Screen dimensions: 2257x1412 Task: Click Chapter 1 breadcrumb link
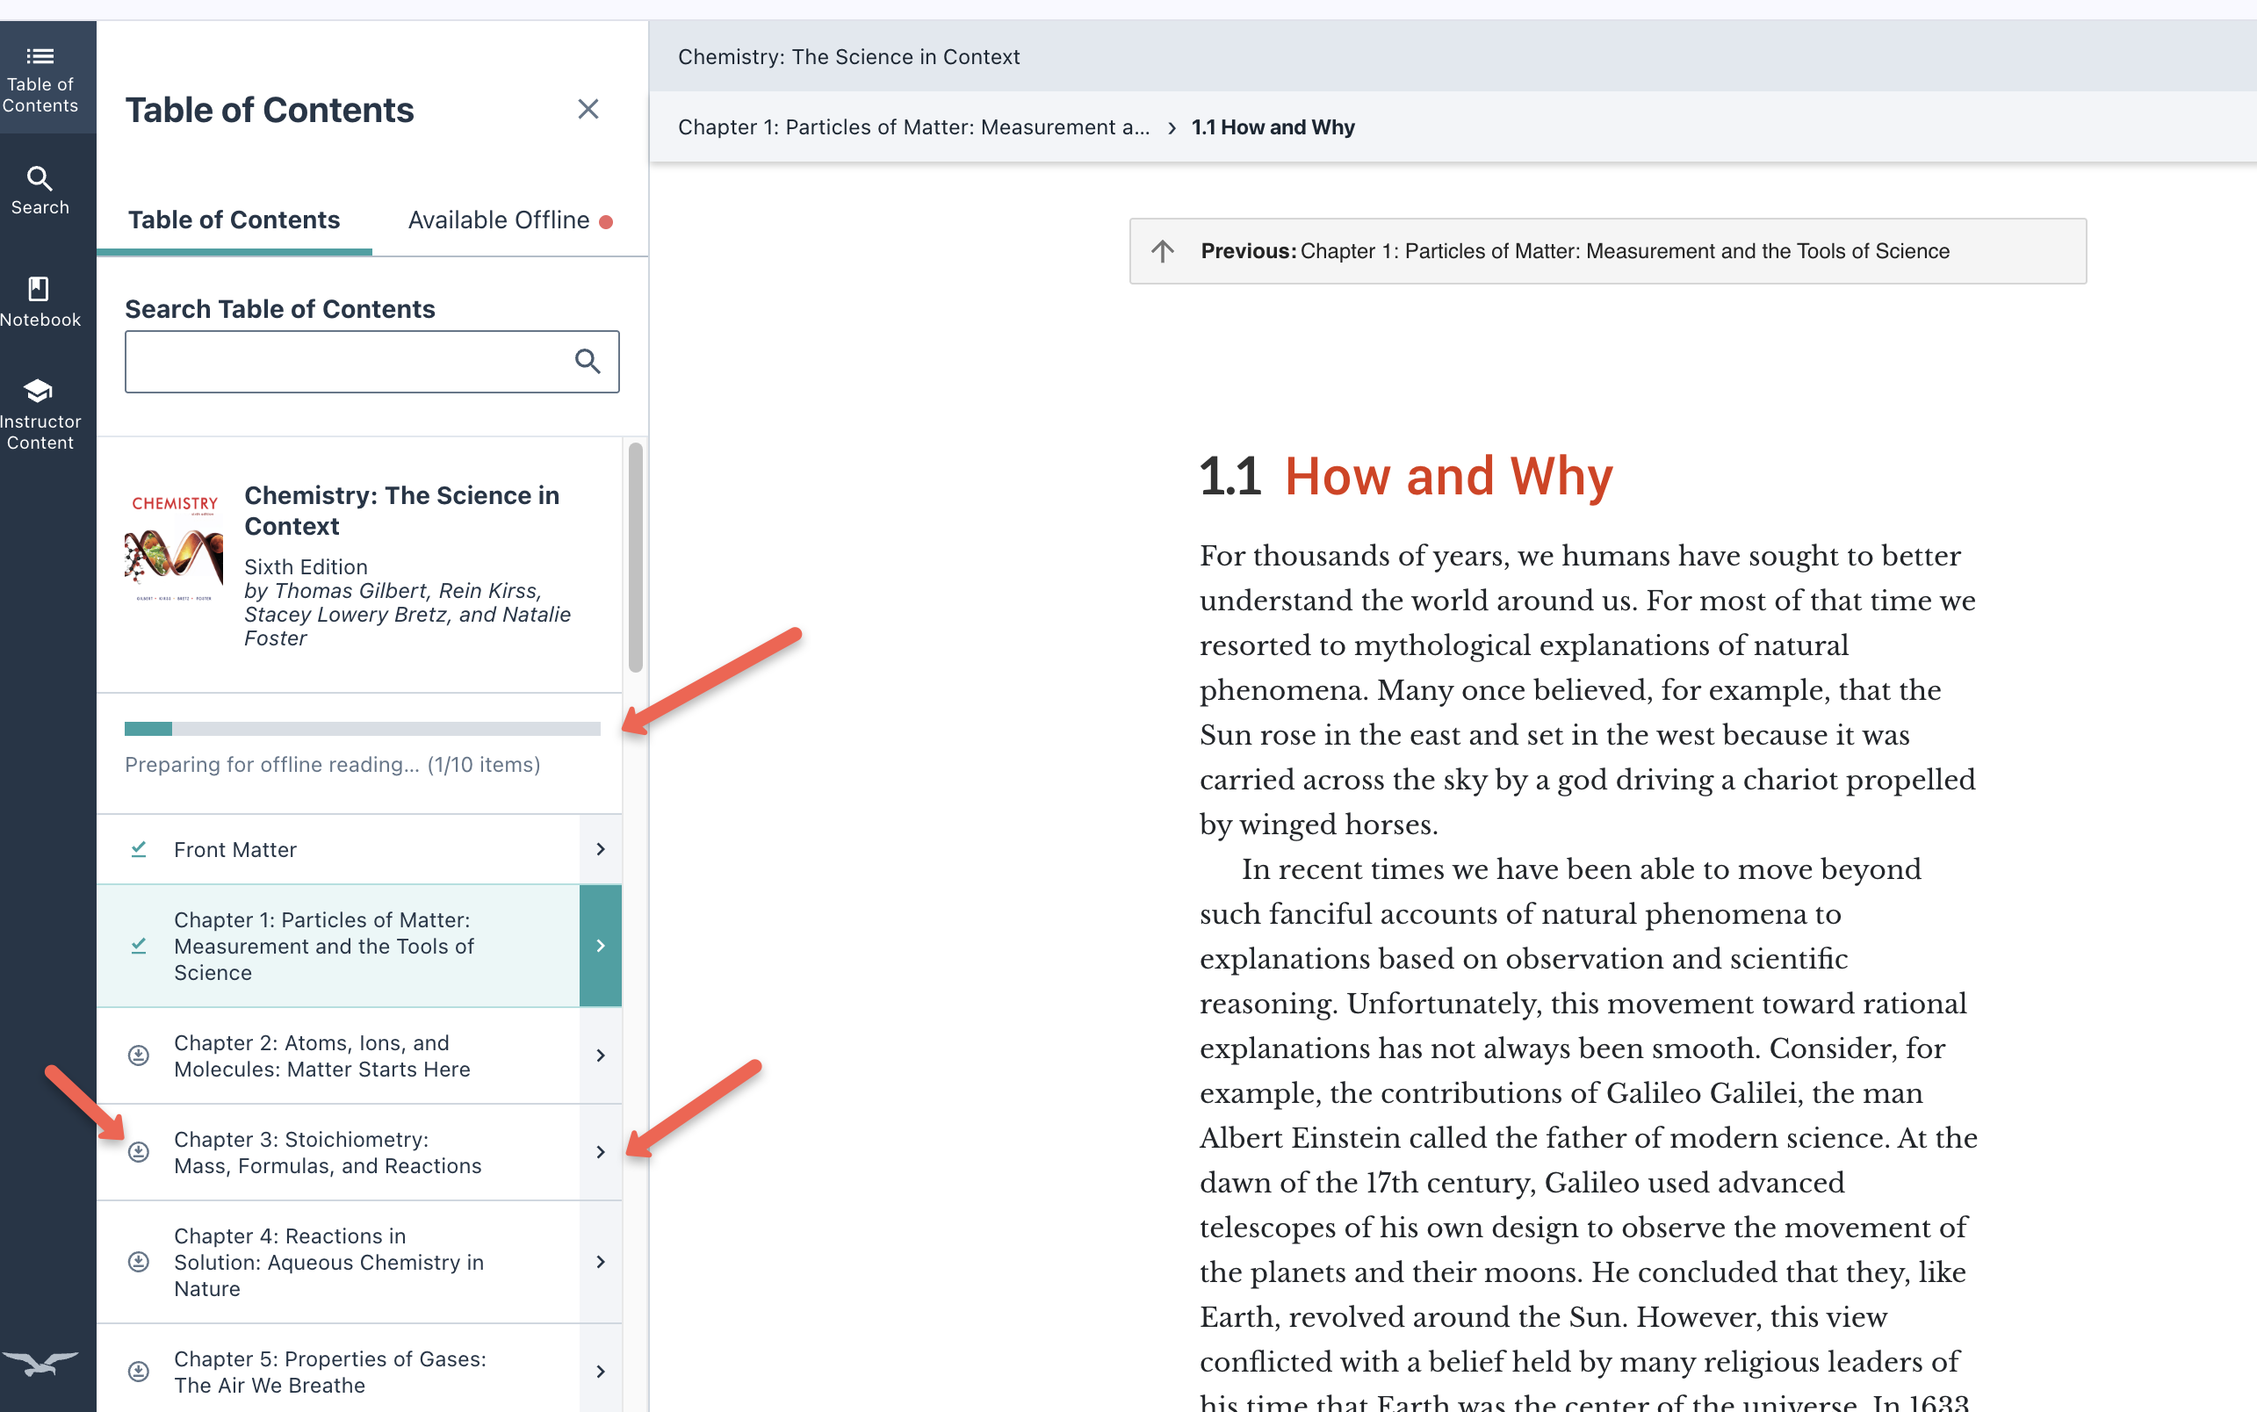(x=913, y=127)
